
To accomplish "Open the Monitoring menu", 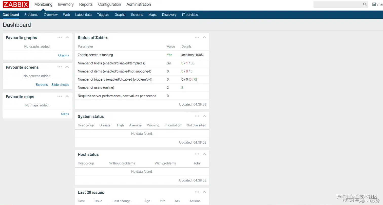I will 43,4.
